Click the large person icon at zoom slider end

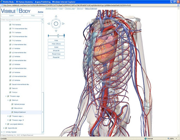(64, 36)
